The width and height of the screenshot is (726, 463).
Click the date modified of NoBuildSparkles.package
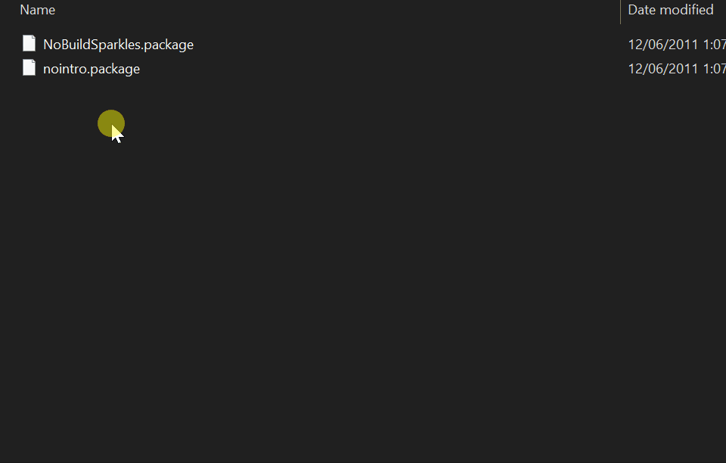click(x=676, y=45)
